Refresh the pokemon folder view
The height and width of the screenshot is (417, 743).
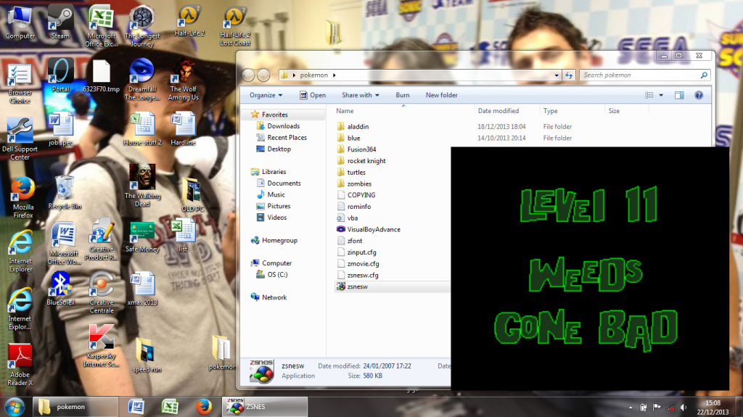[569, 75]
